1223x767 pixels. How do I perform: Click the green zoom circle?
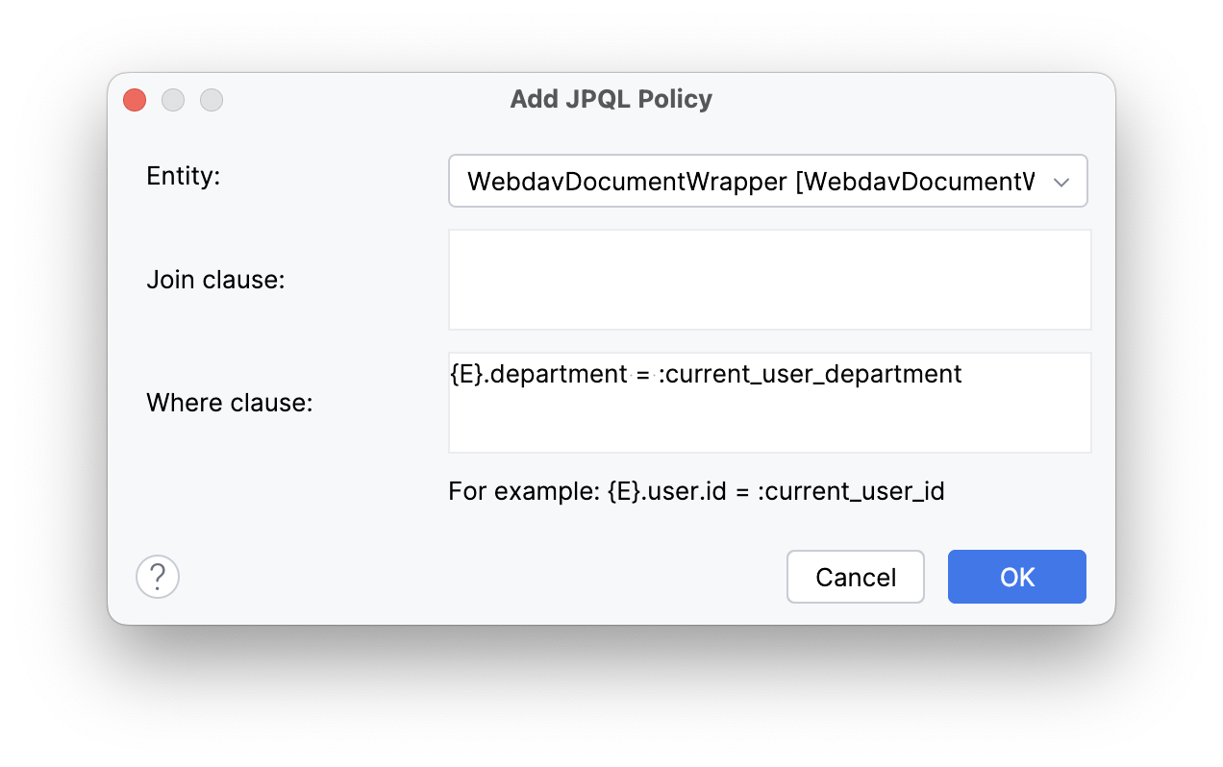click(x=212, y=99)
